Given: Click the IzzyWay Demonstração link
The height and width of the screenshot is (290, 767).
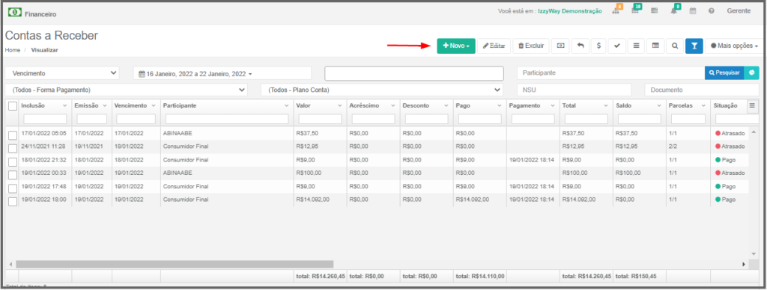Looking at the screenshot, I should [570, 10].
